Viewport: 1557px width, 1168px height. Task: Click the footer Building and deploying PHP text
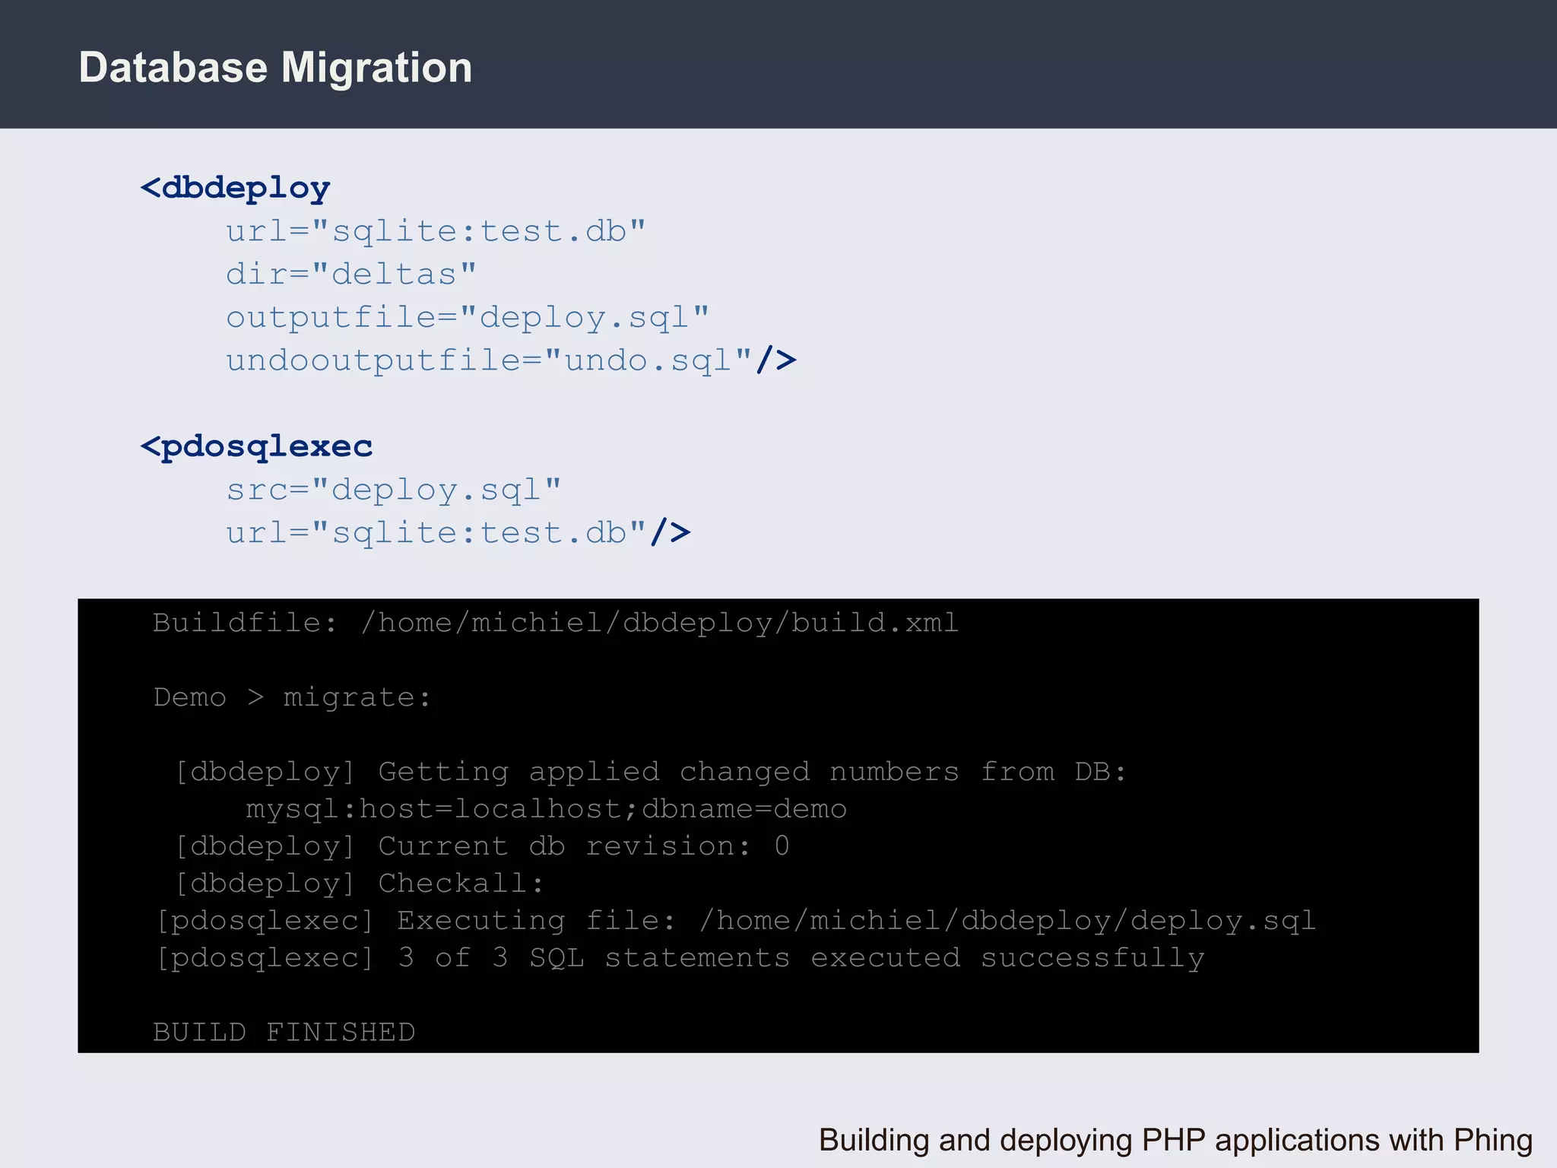pyautogui.click(x=1175, y=1141)
